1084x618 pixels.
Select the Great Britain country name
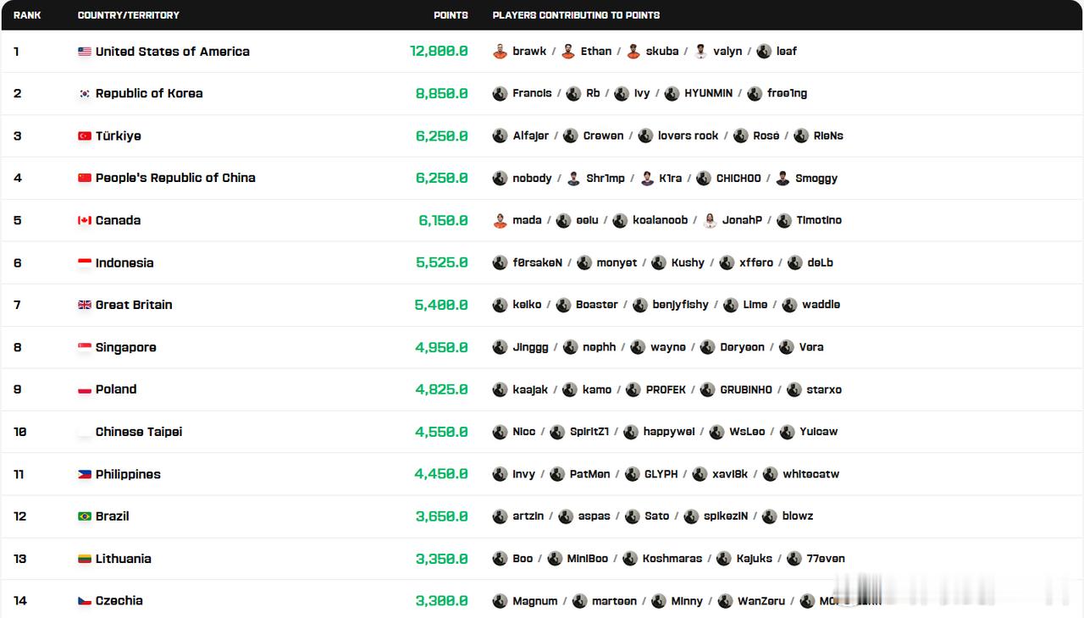[x=134, y=305]
